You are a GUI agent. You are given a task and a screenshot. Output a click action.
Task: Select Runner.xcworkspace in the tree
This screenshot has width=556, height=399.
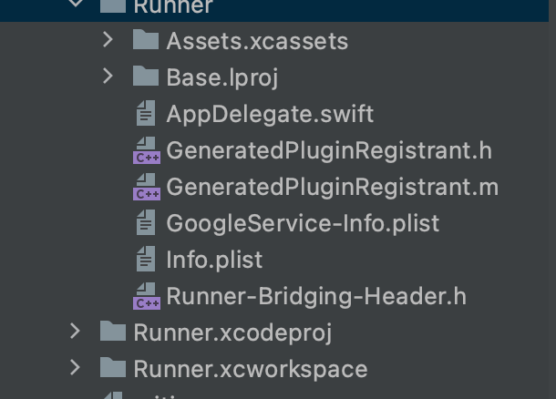(251, 369)
